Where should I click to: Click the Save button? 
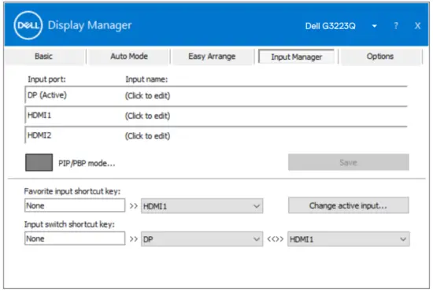[x=349, y=162]
